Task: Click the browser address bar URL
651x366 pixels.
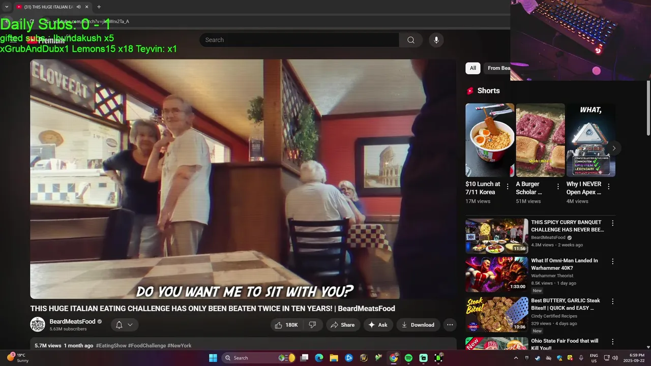Action: [x=92, y=21]
